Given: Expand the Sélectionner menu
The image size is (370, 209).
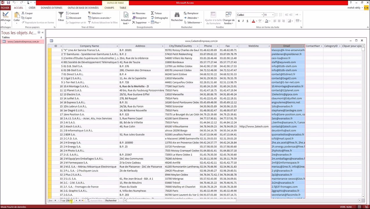Looking at the screenshot, I should [x=193, y=23].
